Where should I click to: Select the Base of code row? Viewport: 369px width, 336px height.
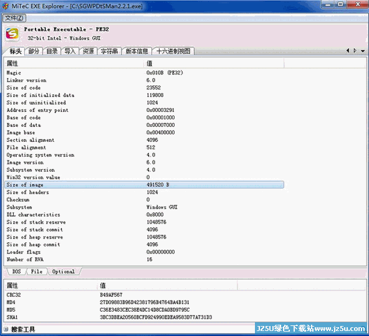(x=144, y=117)
